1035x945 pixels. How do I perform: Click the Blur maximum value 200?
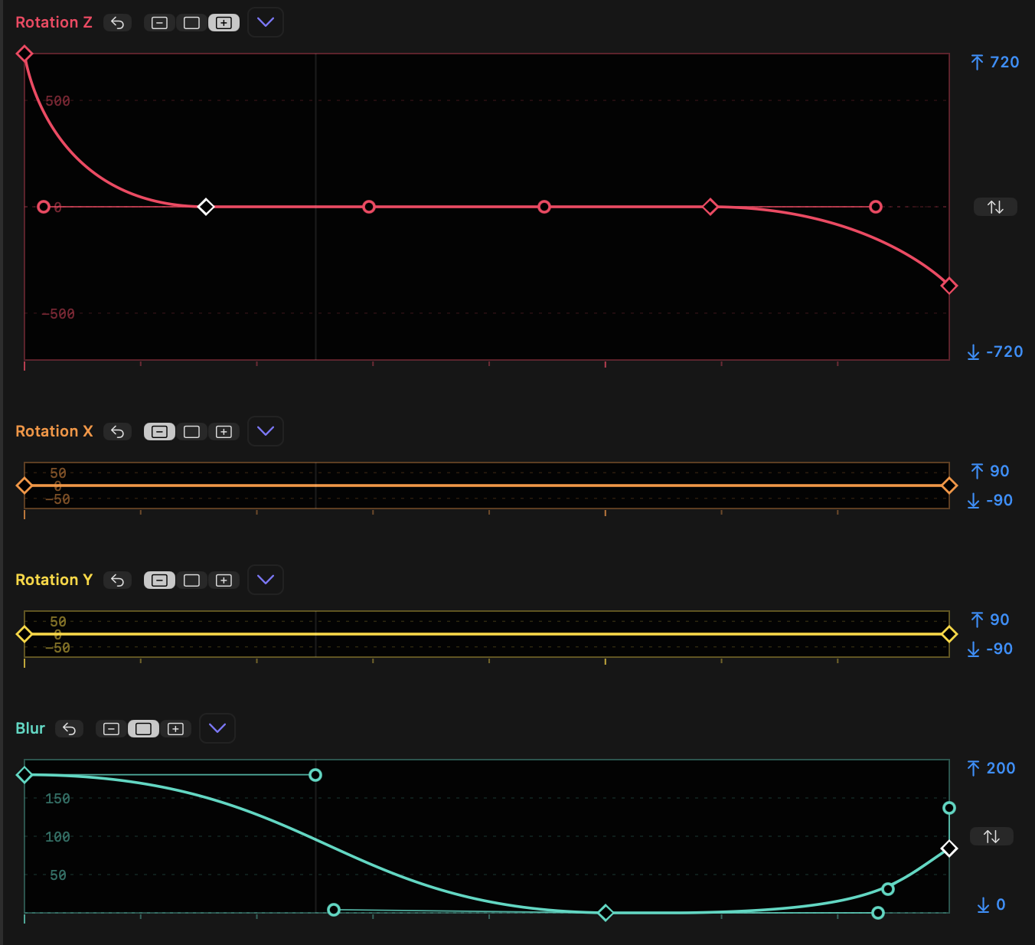coord(1000,768)
